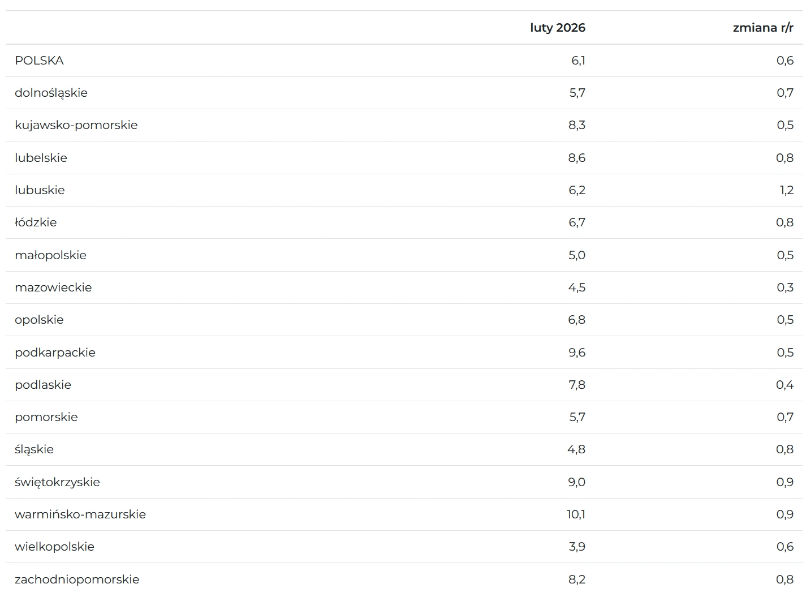Select the kujawsko-pomorskie row label
The height and width of the screenshot is (601, 806).
(76, 125)
